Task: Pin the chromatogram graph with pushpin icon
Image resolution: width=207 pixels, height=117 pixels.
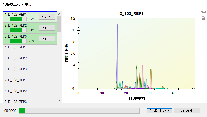Action: click(203, 12)
